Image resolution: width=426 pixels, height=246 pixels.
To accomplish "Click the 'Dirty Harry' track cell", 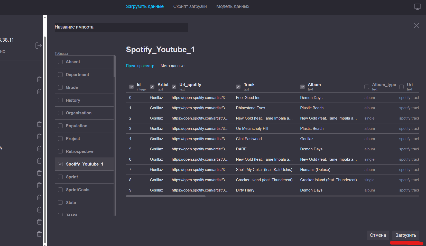I will point(245,190).
